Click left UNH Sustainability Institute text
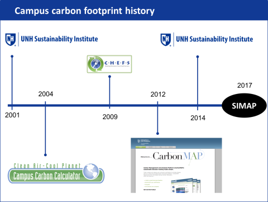268x202 pixels. [59, 39]
